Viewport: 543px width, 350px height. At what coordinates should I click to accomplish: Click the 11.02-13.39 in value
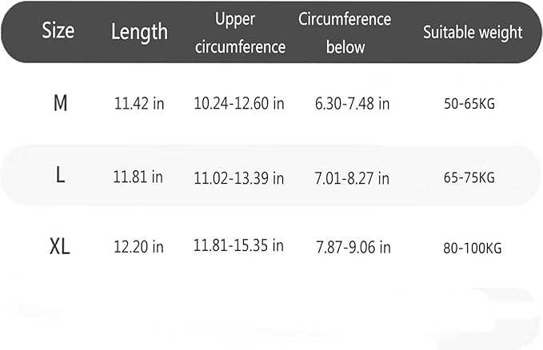[x=238, y=177]
